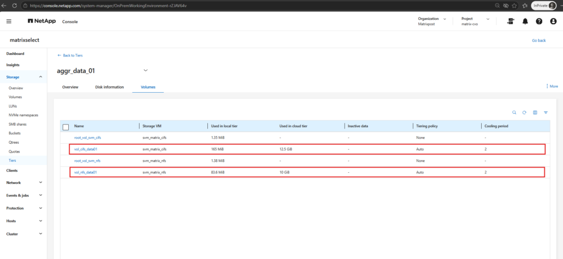Switch to the Disk information tab
563x259 pixels.
tap(109, 87)
